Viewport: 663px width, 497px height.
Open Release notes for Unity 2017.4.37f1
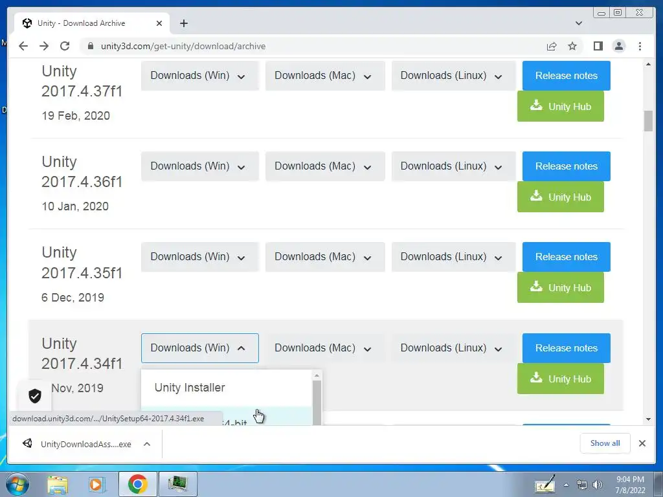click(566, 76)
